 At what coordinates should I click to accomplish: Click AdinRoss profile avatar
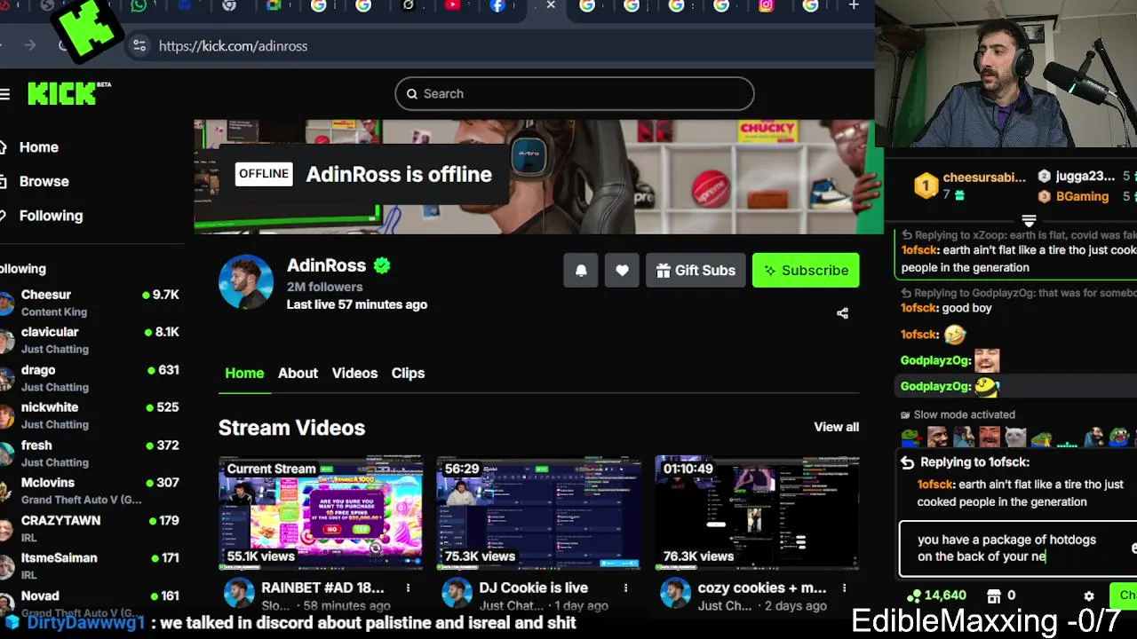point(246,282)
